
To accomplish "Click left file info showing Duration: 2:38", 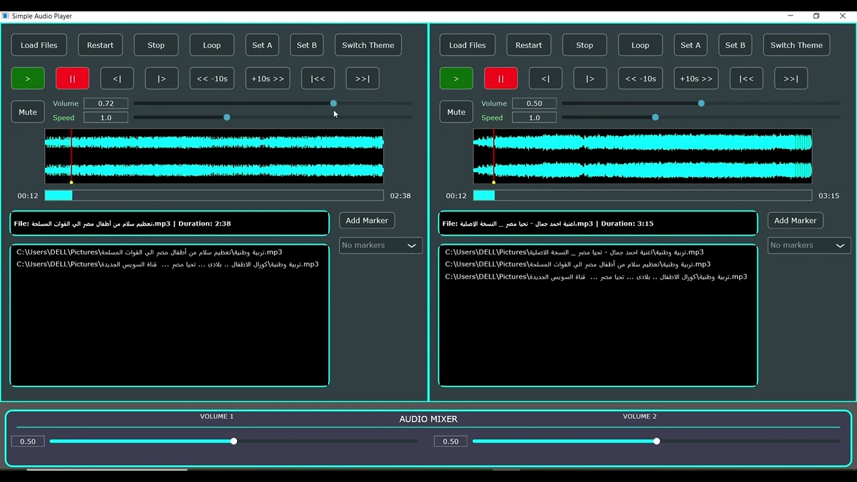I will [x=169, y=224].
